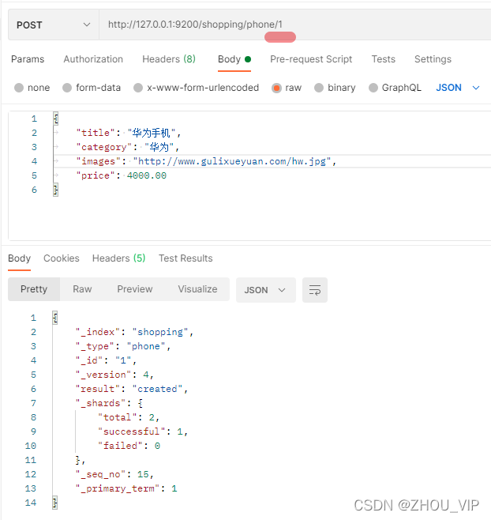The width and height of the screenshot is (491, 520).
Task: Select the response Body tab
Action: pos(19,258)
